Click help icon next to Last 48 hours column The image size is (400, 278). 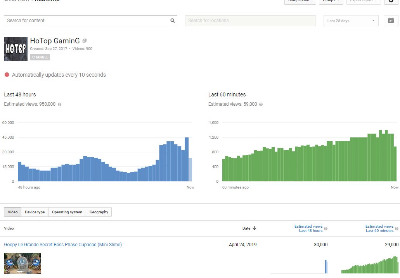point(326,228)
